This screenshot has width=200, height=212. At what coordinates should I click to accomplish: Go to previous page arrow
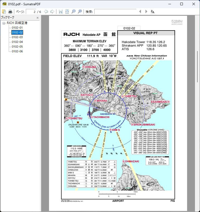click(46, 12)
